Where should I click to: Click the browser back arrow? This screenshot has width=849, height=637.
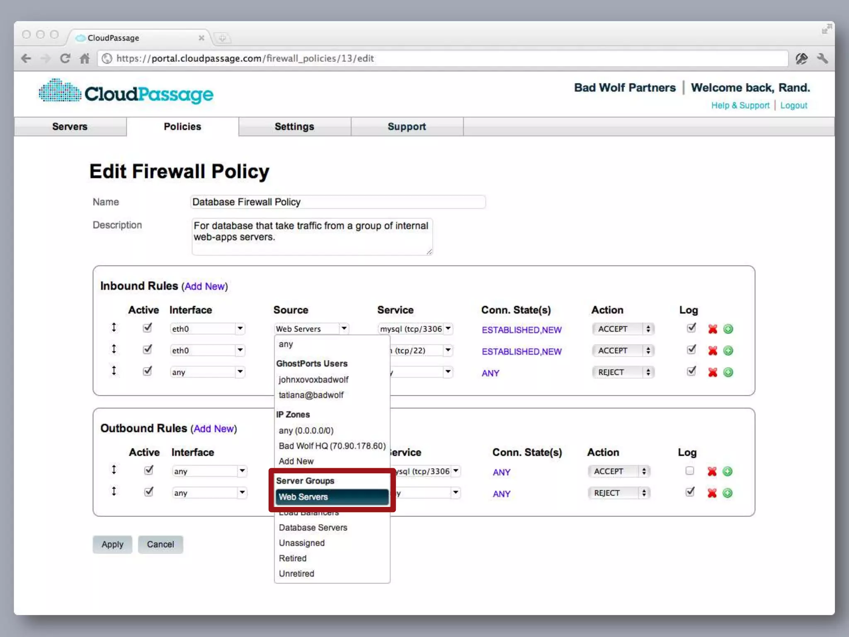pyautogui.click(x=26, y=58)
